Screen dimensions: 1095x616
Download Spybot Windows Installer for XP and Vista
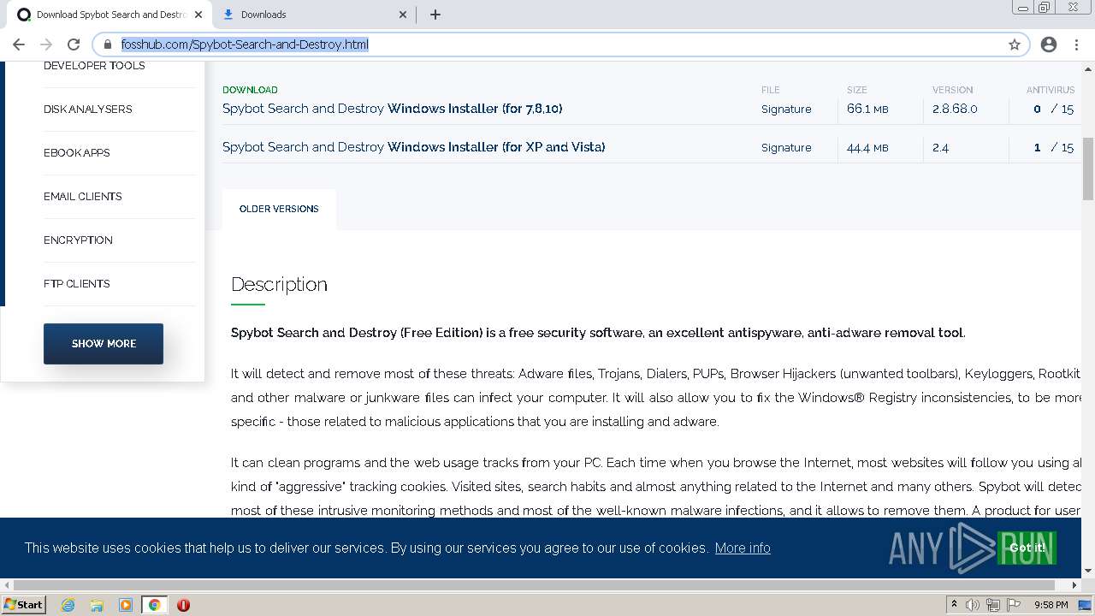414,147
